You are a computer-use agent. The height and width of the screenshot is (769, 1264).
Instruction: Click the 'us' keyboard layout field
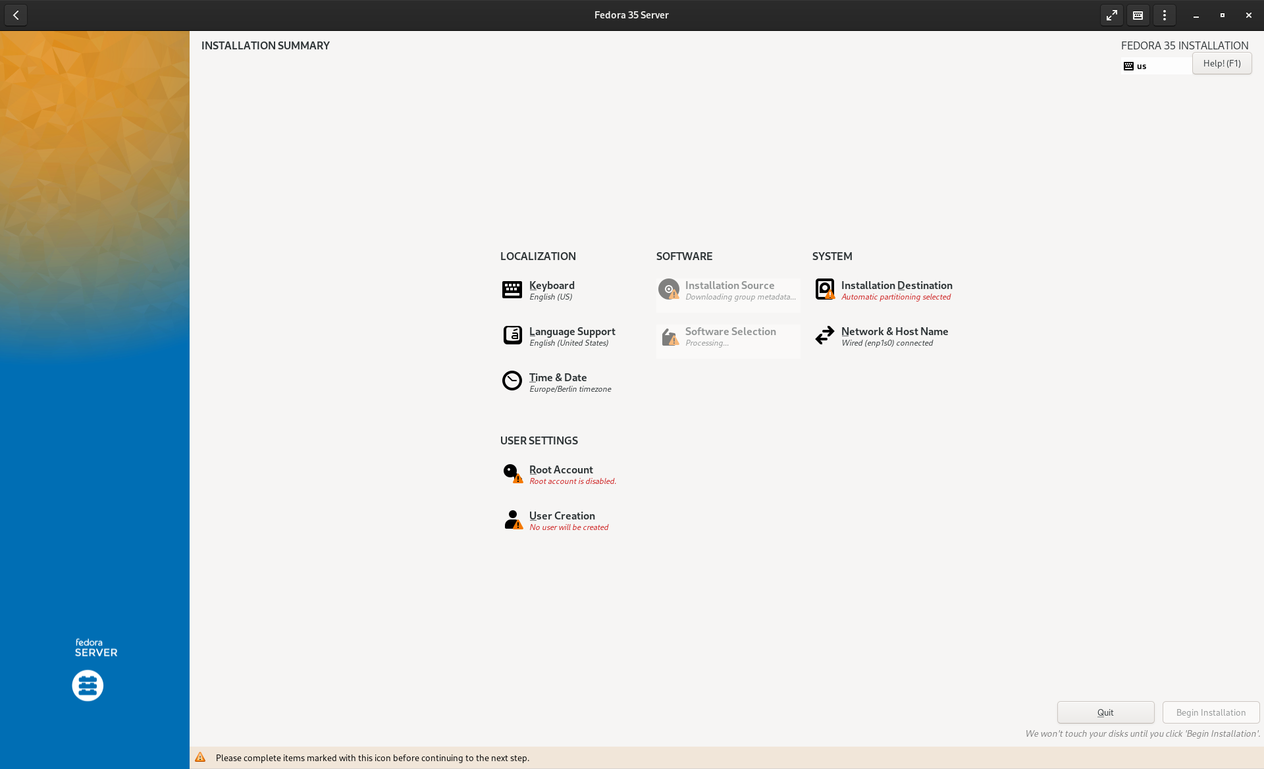tap(1156, 66)
